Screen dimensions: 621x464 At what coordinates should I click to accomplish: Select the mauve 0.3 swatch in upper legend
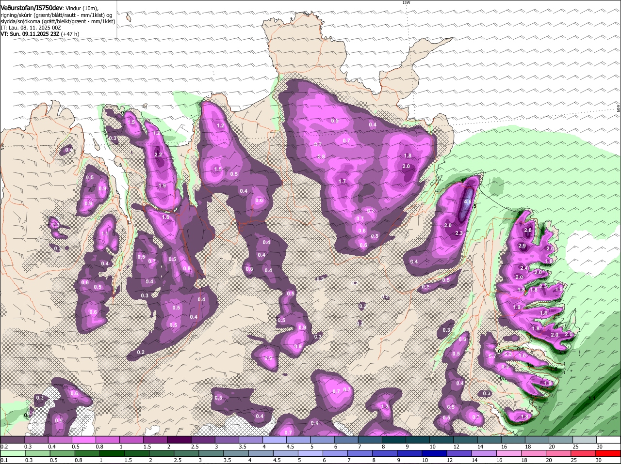(x=36, y=440)
